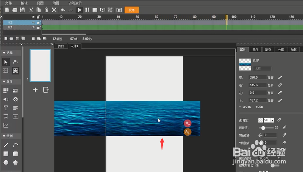This screenshot has height=172, width=303.
Task: Click the 宽 width field showing 320.0
Action: [258, 77]
